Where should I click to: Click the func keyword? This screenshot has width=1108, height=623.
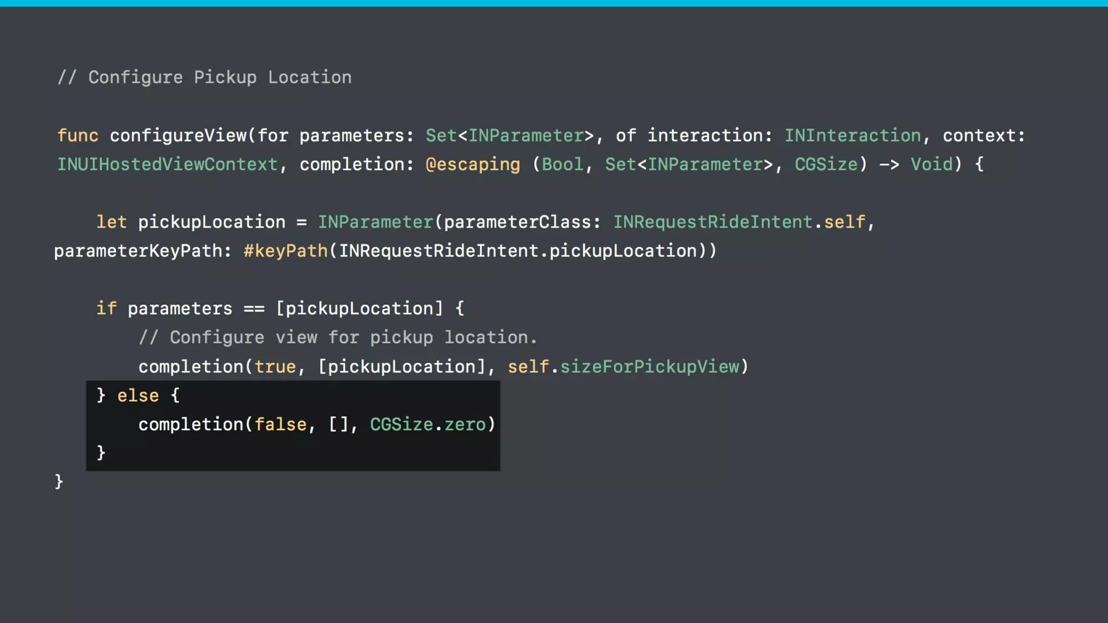coord(78,135)
